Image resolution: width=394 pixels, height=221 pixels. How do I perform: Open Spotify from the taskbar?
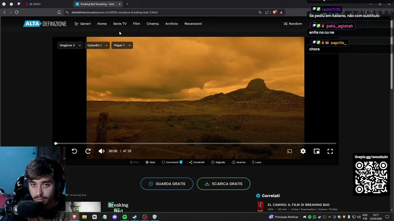(125, 217)
